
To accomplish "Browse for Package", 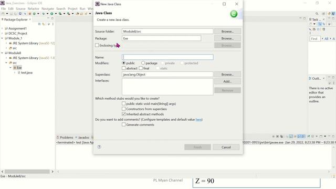I will click(227, 38).
